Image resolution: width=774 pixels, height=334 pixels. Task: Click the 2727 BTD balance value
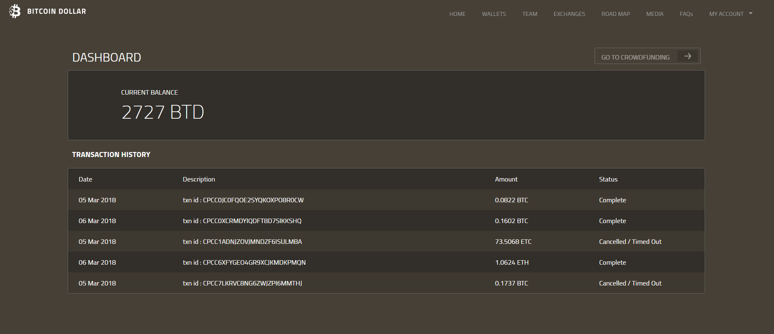163,112
